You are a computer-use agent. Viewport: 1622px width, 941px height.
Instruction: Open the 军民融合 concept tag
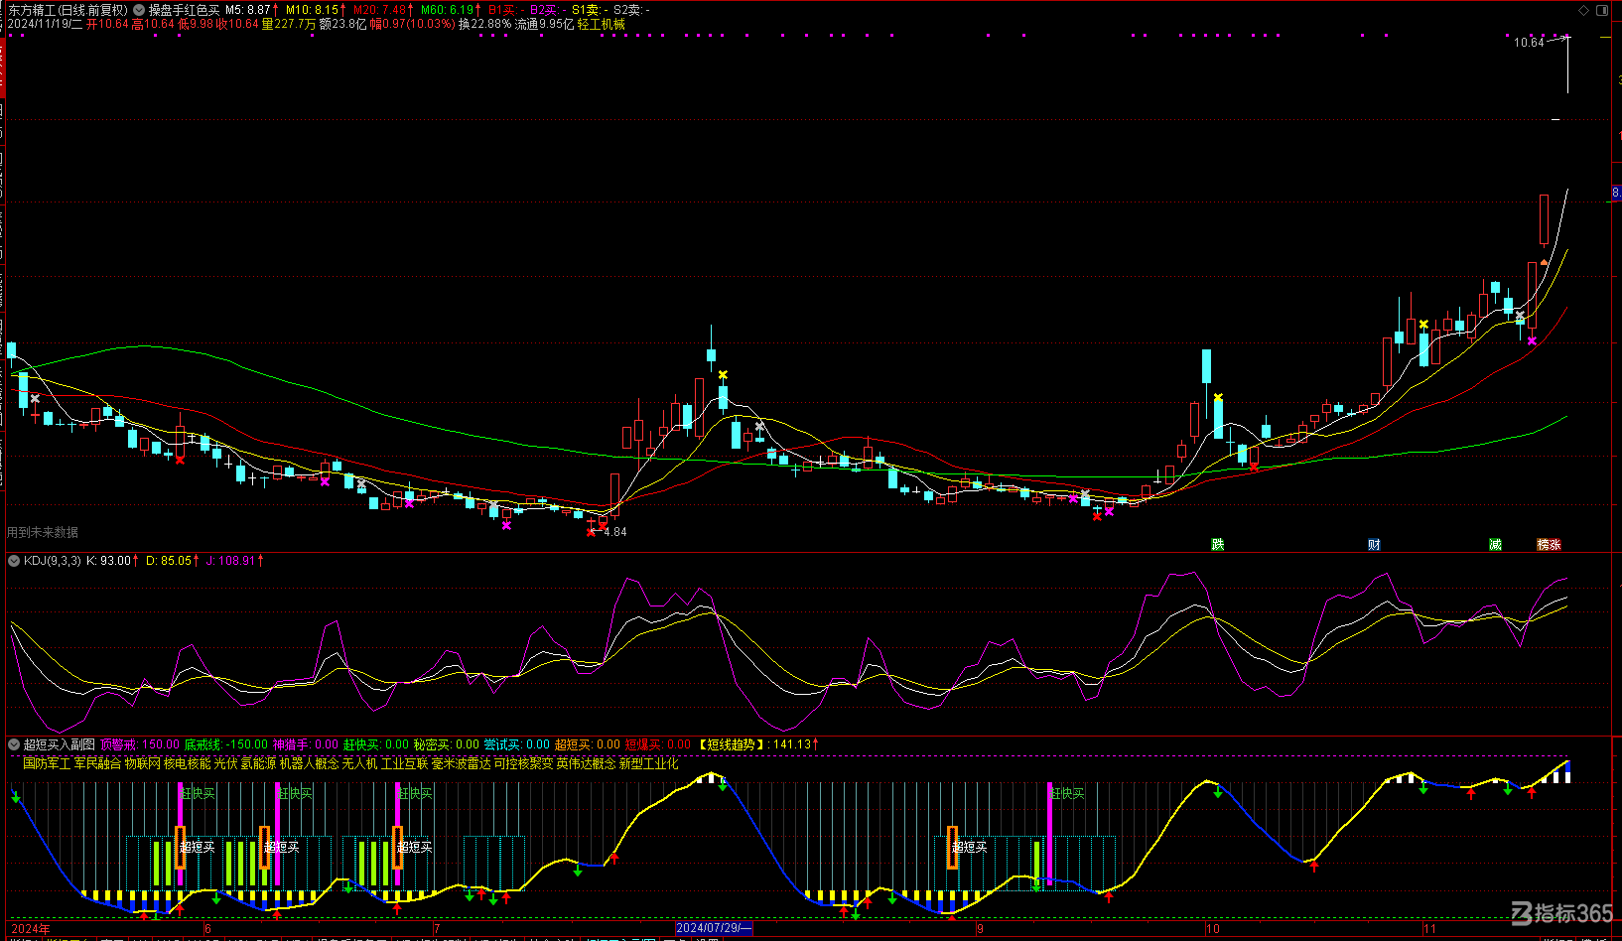[97, 763]
